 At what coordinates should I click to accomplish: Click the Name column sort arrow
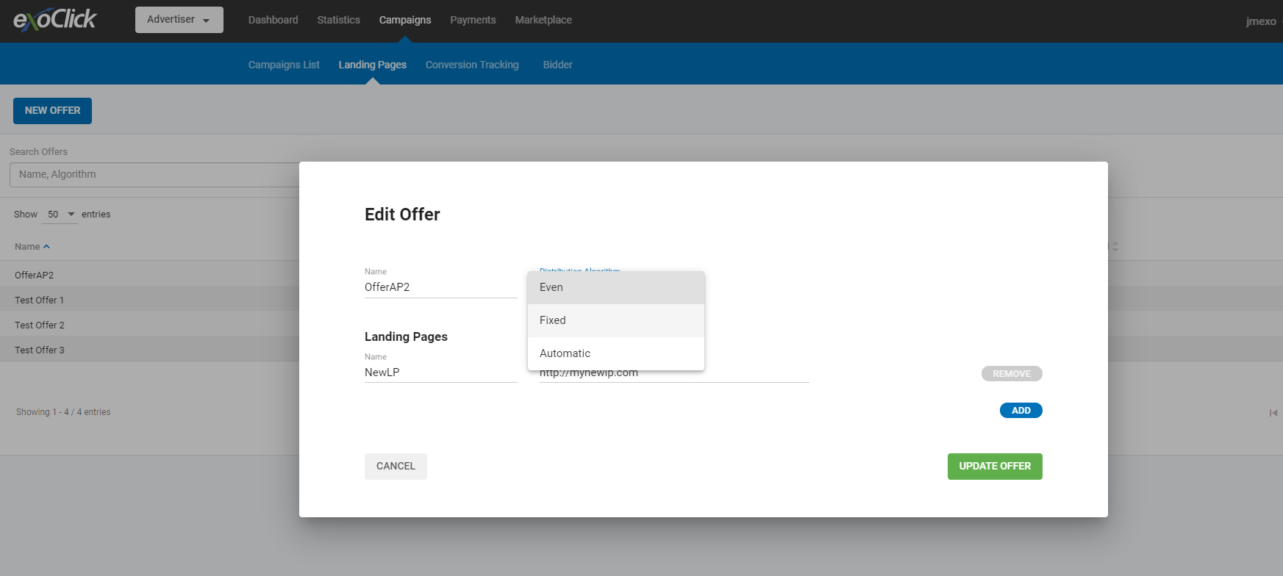click(46, 247)
